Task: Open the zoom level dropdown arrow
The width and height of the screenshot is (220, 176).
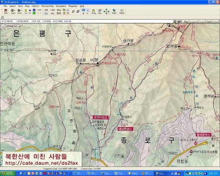Action: (88, 10)
